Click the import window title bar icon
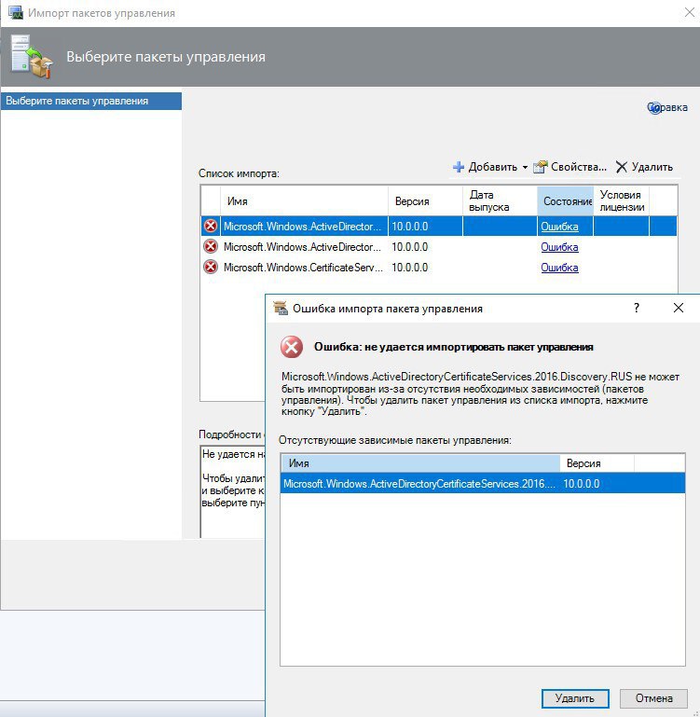Viewport: 700px width, 717px height. [x=16, y=12]
